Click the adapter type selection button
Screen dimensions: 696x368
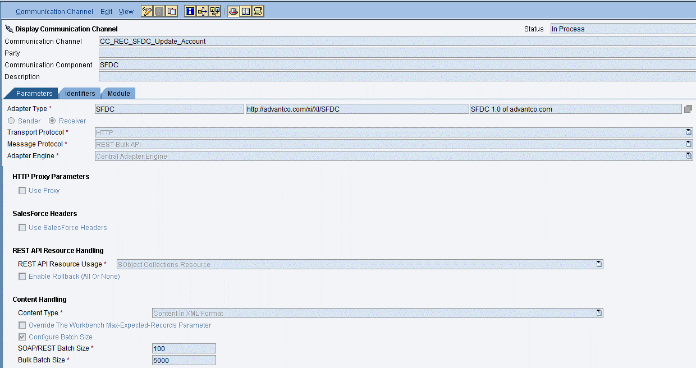coord(688,108)
